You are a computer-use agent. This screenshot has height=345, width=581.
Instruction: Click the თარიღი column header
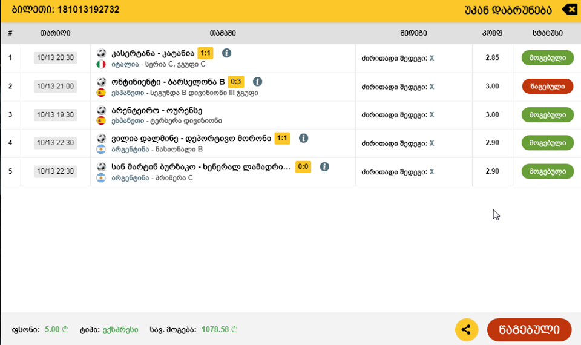[55, 33]
